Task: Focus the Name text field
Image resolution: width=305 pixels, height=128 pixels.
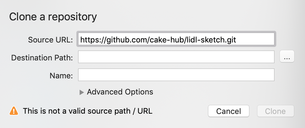Action: tap(176, 74)
